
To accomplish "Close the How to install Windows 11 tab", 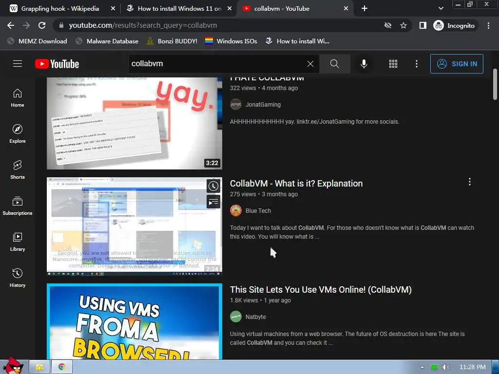I will 230,9.
